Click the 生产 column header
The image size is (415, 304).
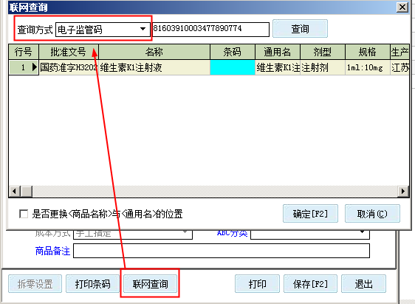tap(399, 52)
